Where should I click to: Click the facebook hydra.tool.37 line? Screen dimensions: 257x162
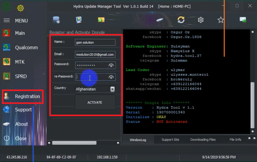tap(172, 56)
